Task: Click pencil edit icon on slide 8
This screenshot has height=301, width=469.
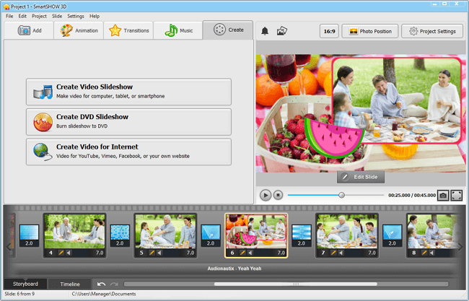Action: 424,253
